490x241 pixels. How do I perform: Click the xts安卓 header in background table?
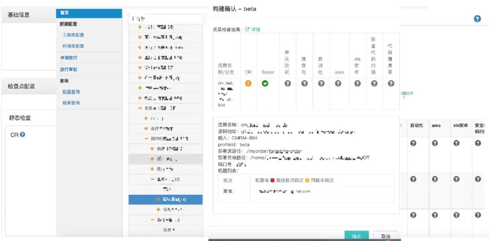coord(461,125)
